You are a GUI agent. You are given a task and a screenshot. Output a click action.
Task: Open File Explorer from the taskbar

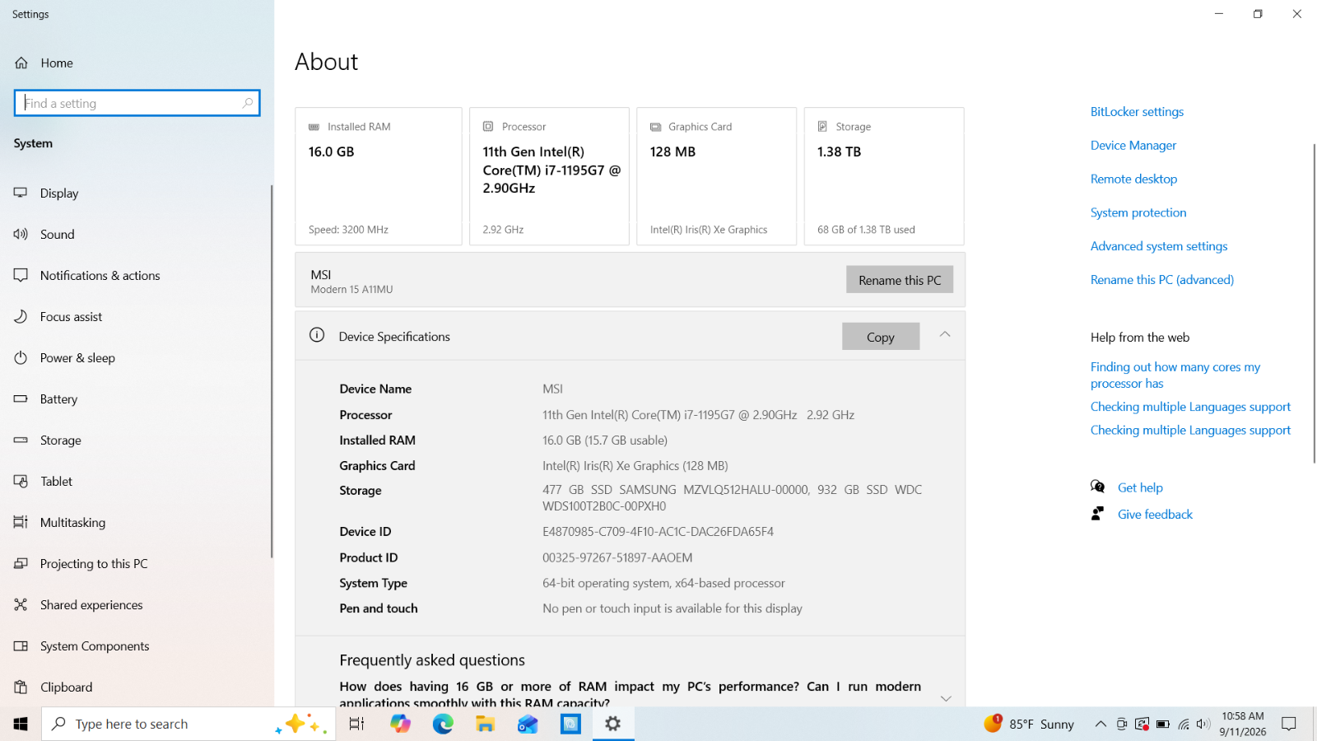485,724
